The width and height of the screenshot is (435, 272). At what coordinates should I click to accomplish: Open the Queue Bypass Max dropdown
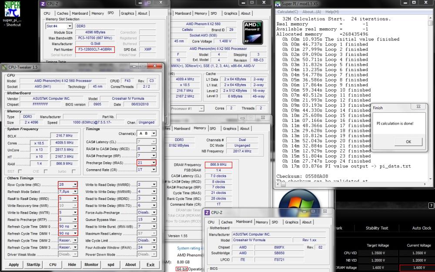154,220
